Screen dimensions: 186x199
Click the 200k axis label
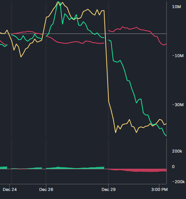tap(177, 151)
